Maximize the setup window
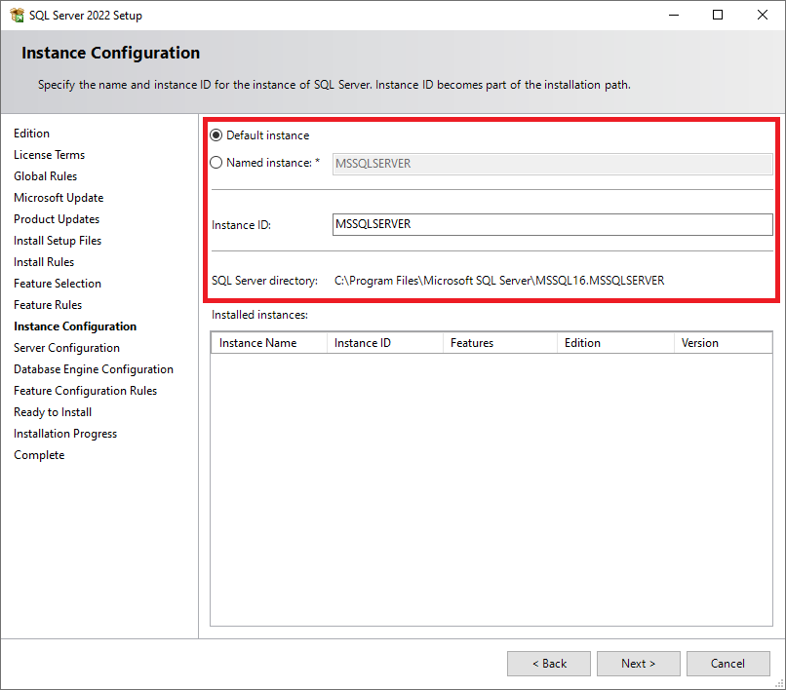Image resolution: width=786 pixels, height=690 pixels. coord(718,15)
